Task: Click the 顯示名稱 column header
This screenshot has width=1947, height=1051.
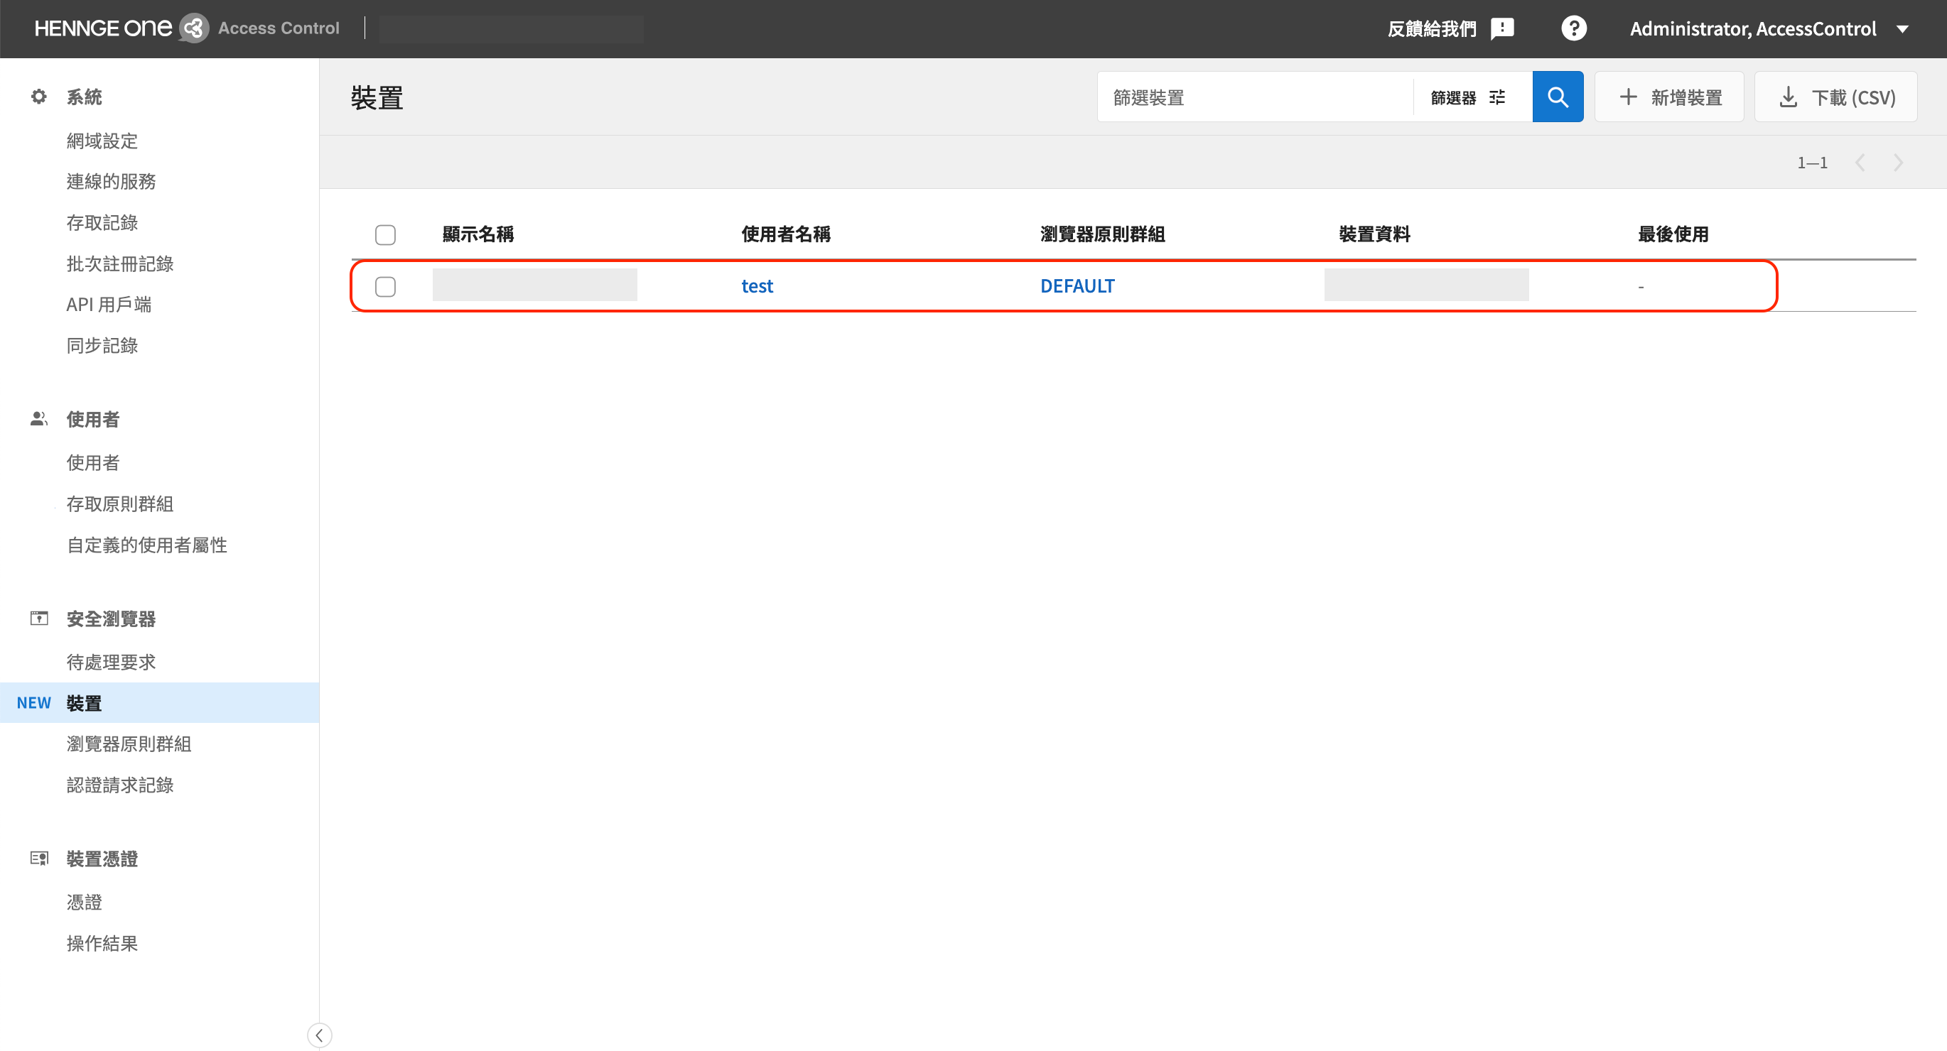Action: pyautogui.click(x=478, y=234)
